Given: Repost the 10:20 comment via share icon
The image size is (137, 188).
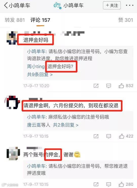Looking at the screenshot, I should click(x=96, y=86).
